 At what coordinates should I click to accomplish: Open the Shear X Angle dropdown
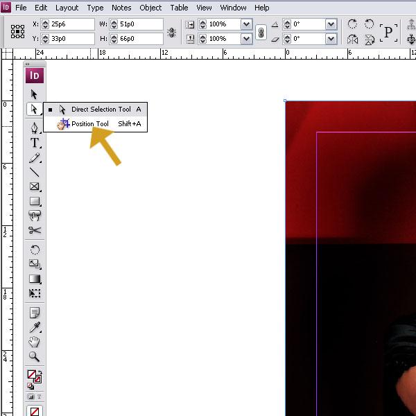[x=331, y=39]
